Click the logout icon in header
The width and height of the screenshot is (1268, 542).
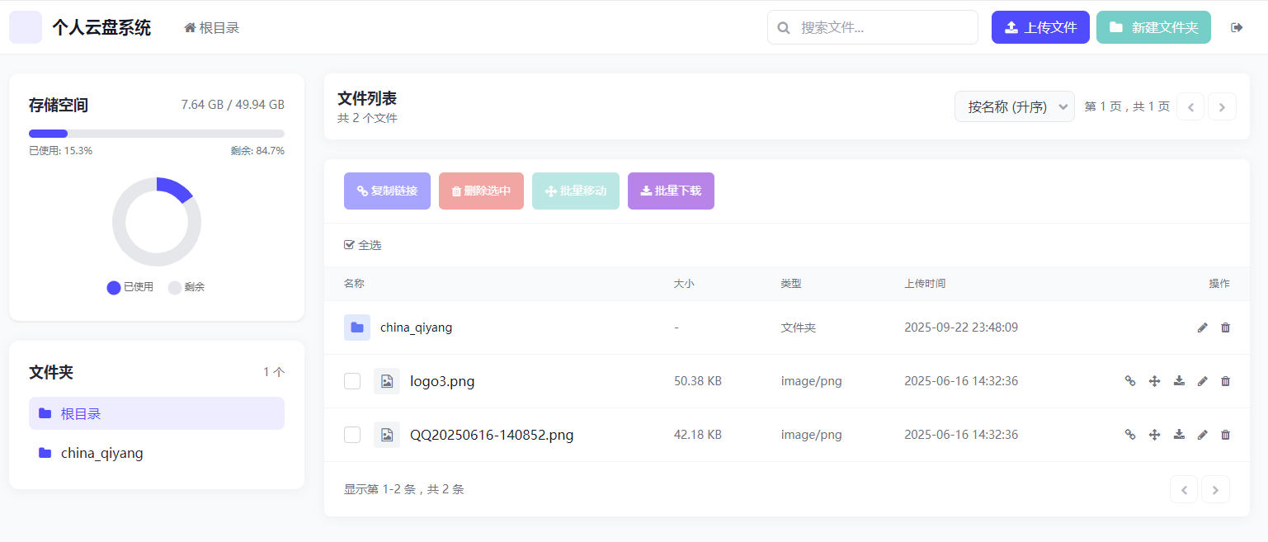click(x=1237, y=27)
